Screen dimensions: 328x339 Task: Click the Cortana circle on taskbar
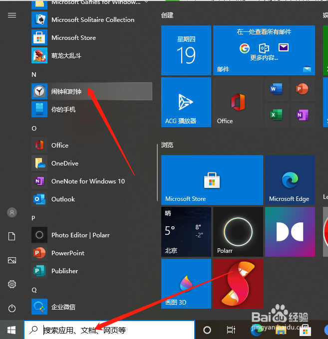click(x=207, y=330)
